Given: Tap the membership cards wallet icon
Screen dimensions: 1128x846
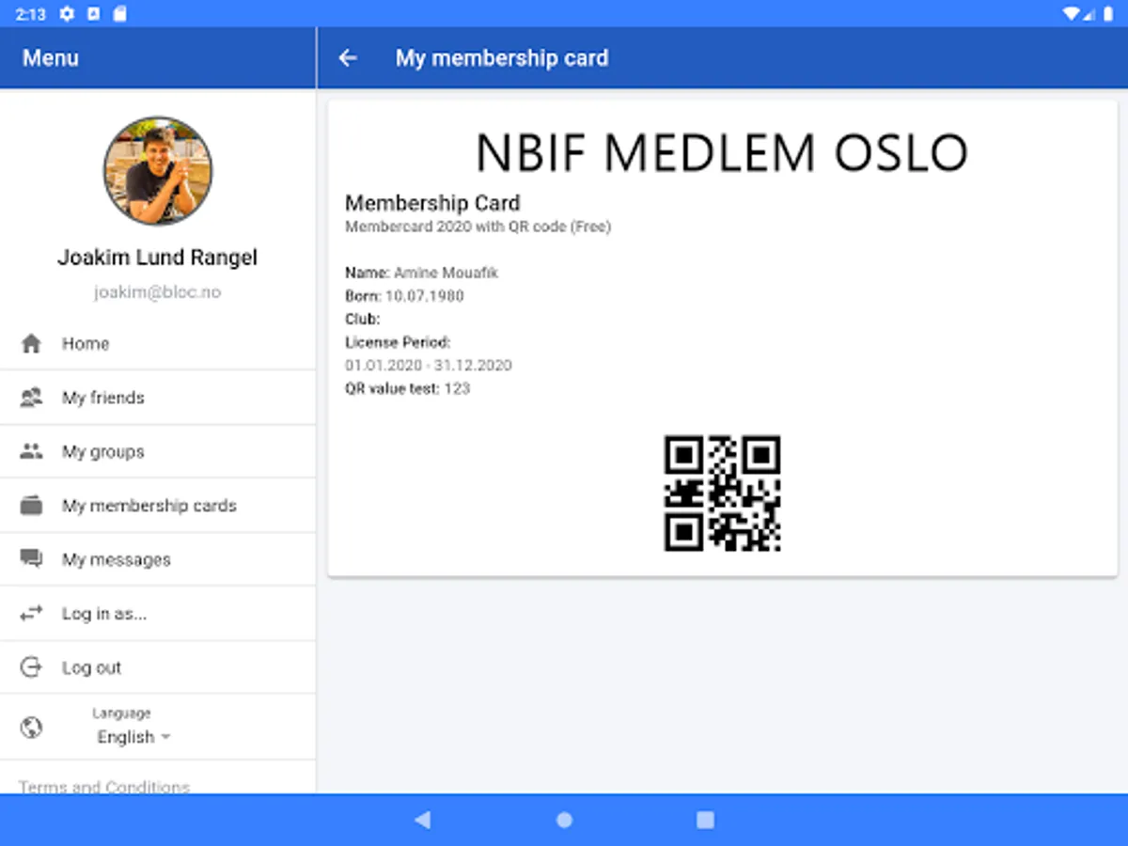Looking at the screenshot, I should click(31, 506).
